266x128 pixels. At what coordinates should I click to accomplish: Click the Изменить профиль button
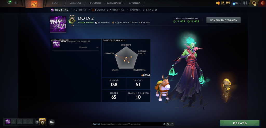223,20
